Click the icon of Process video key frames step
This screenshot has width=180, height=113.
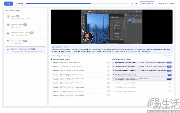(x=8, y=41)
